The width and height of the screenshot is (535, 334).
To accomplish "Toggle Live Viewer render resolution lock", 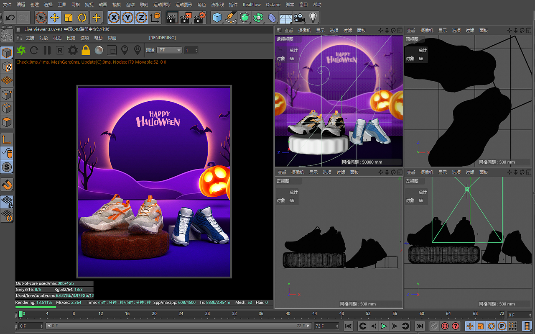I will pos(86,51).
